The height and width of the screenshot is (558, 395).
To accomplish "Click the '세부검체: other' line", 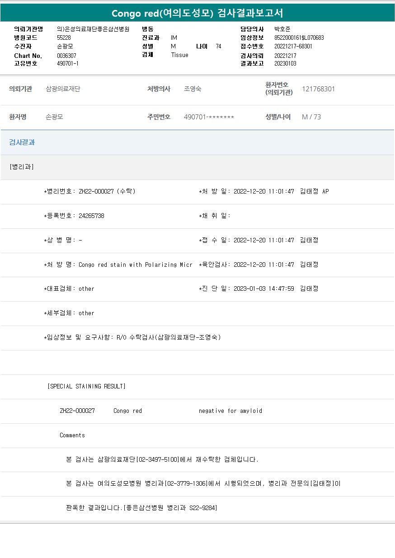I will coord(69,313).
